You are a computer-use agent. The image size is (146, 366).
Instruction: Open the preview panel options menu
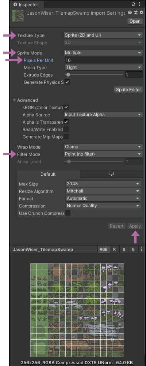click(x=141, y=249)
